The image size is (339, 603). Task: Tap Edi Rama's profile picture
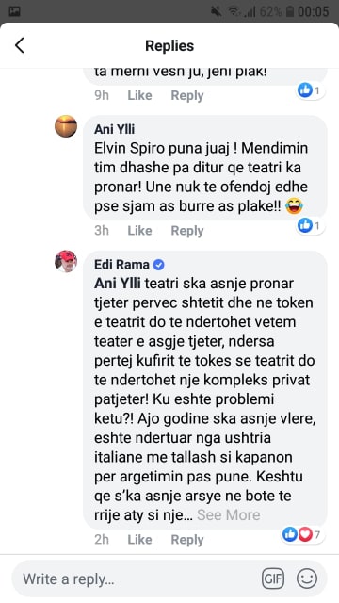(x=66, y=261)
